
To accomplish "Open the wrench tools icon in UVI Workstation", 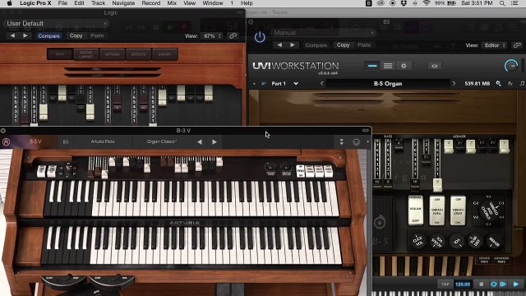I will coord(499,84).
